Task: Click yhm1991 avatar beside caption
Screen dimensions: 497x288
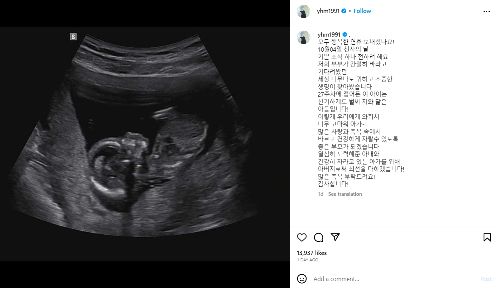Action: (x=304, y=37)
